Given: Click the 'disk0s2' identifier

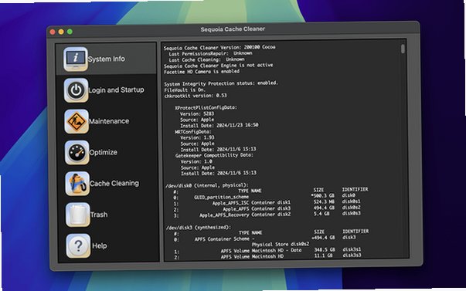Looking at the screenshot, I should (352, 208).
